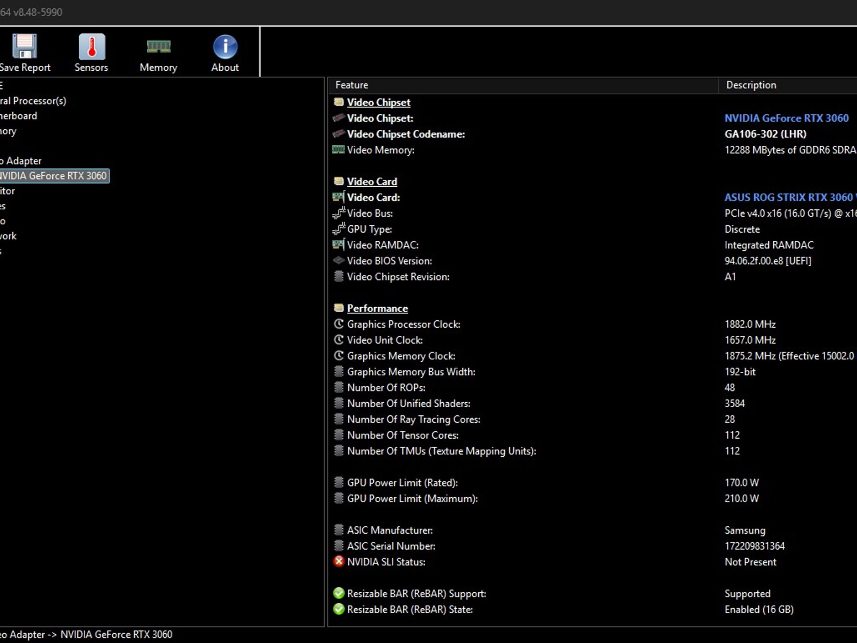Select the GPU Power Limit (Maximum) row
The width and height of the screenshot is (857, 643).
(593, 498)
